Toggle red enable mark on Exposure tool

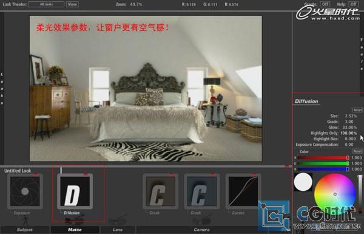point(36,174)
